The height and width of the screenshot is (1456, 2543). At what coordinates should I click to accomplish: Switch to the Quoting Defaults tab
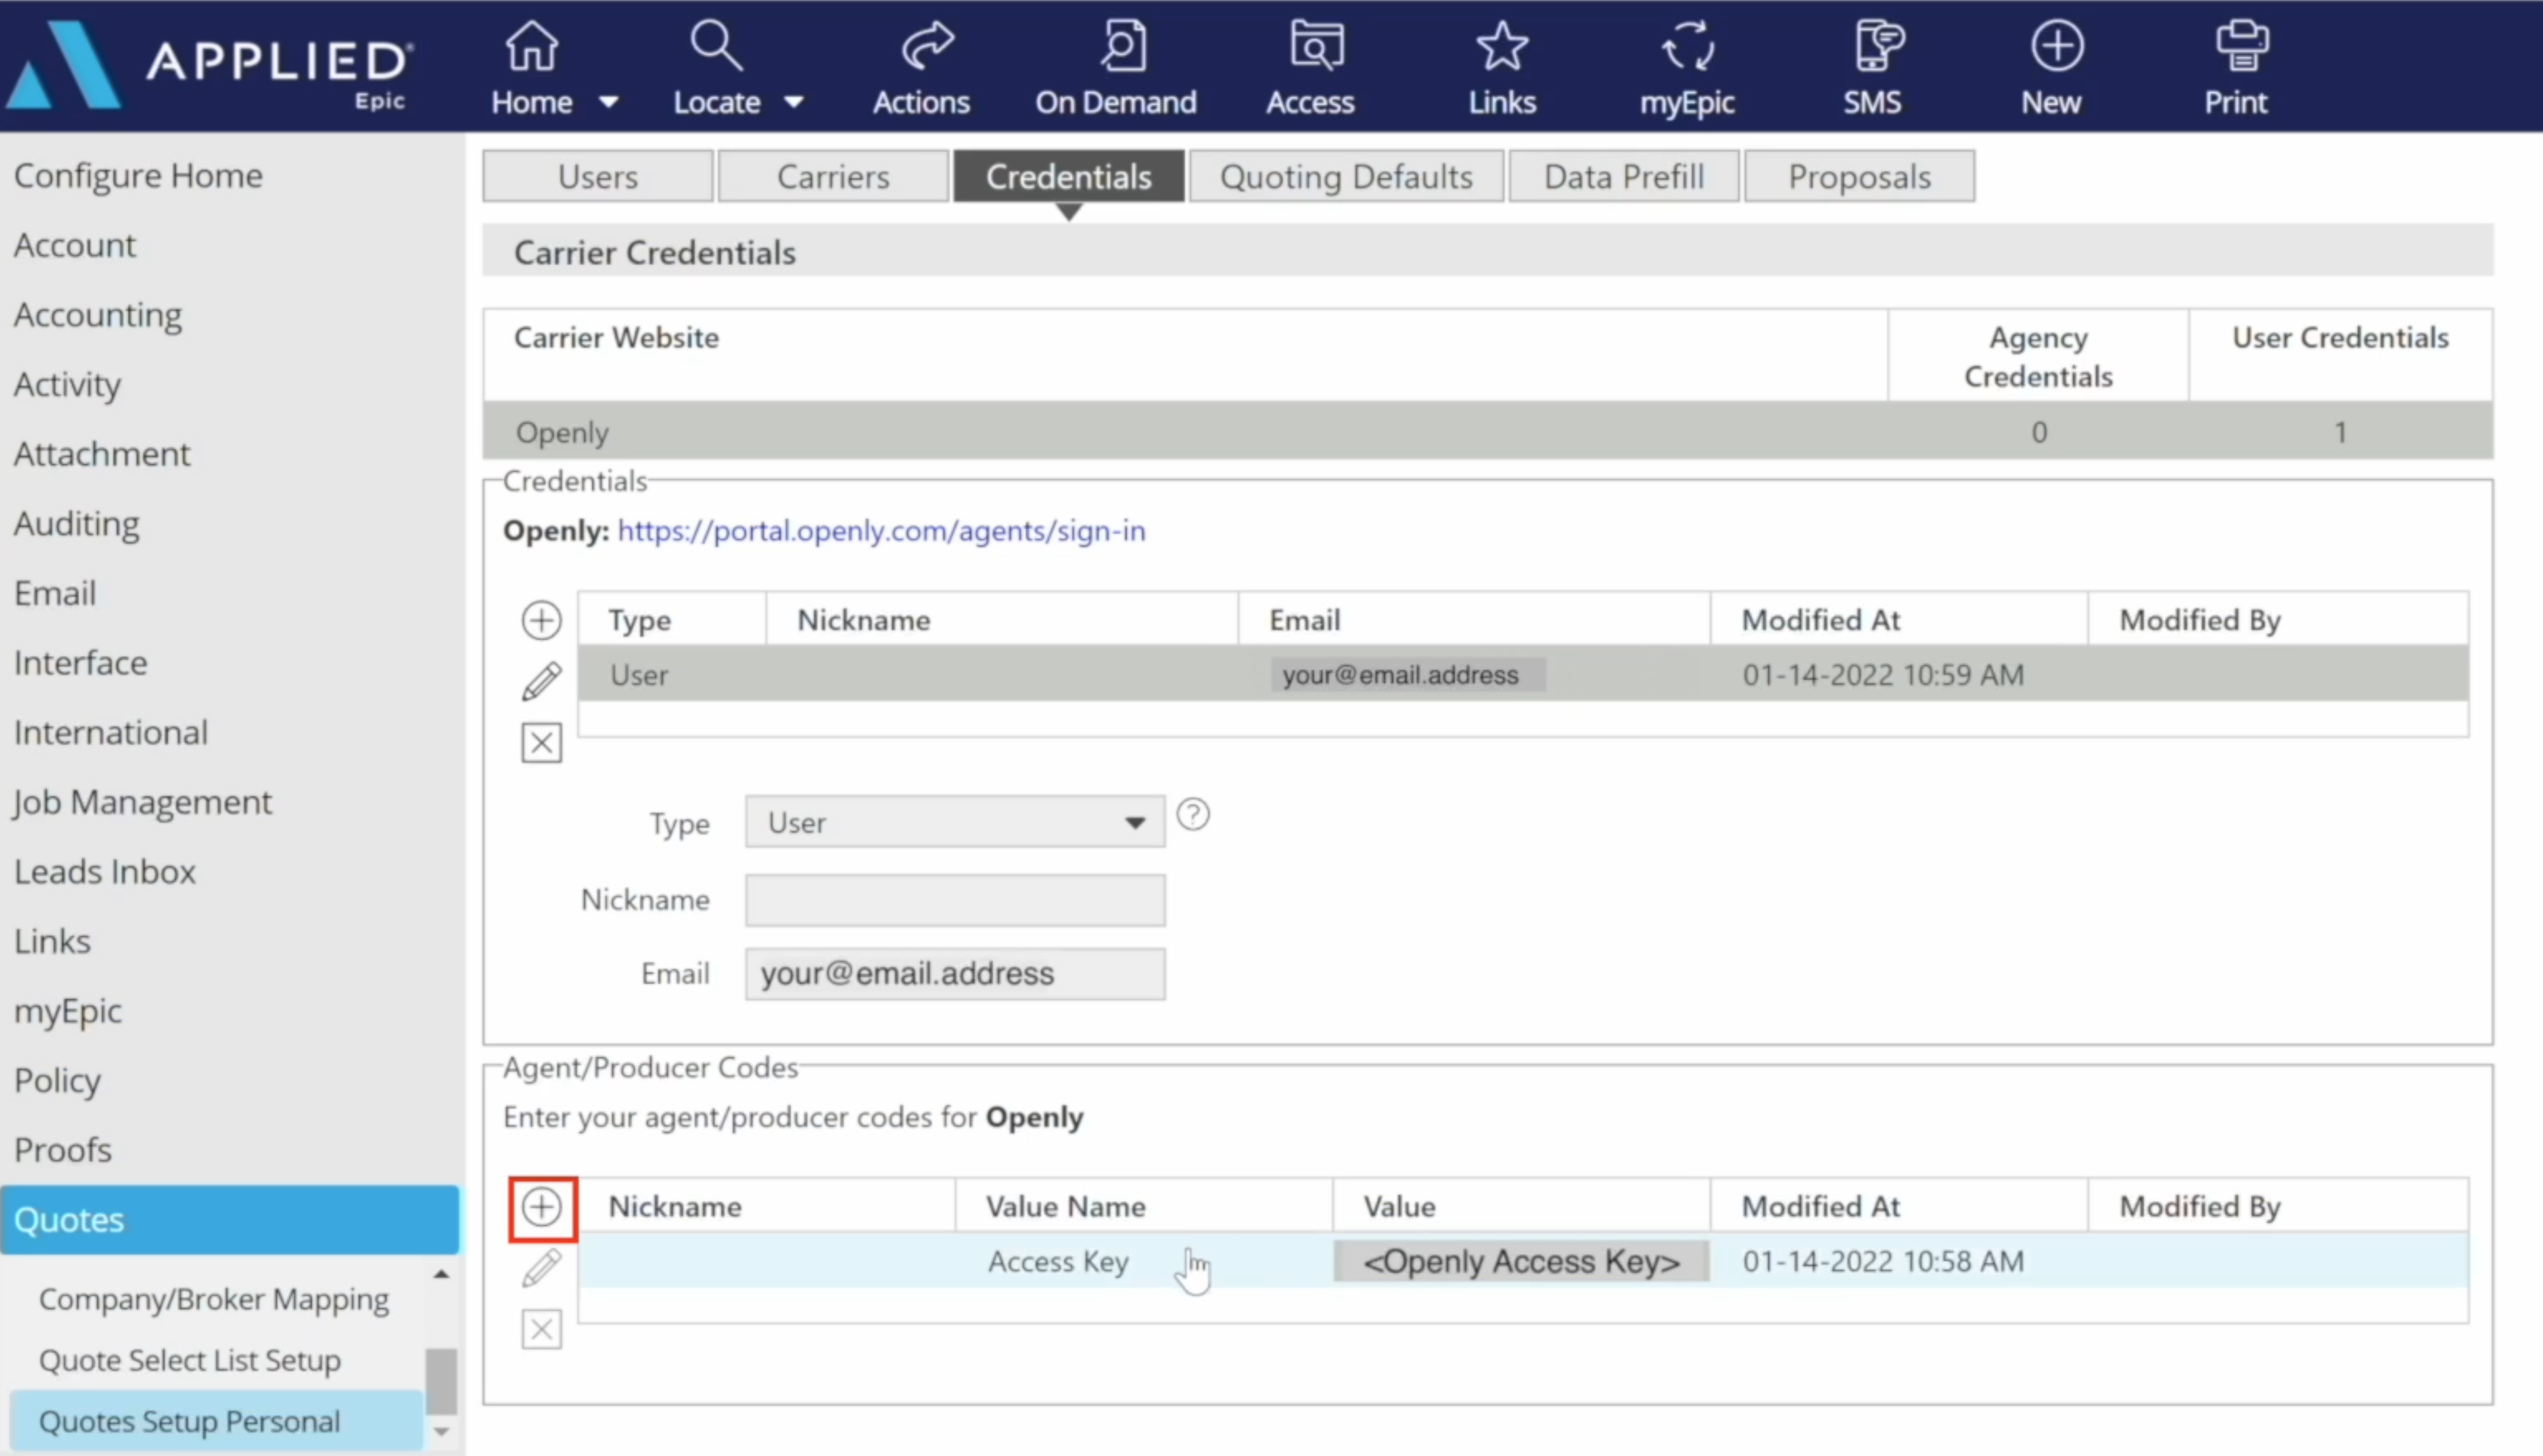[1345, 177]
